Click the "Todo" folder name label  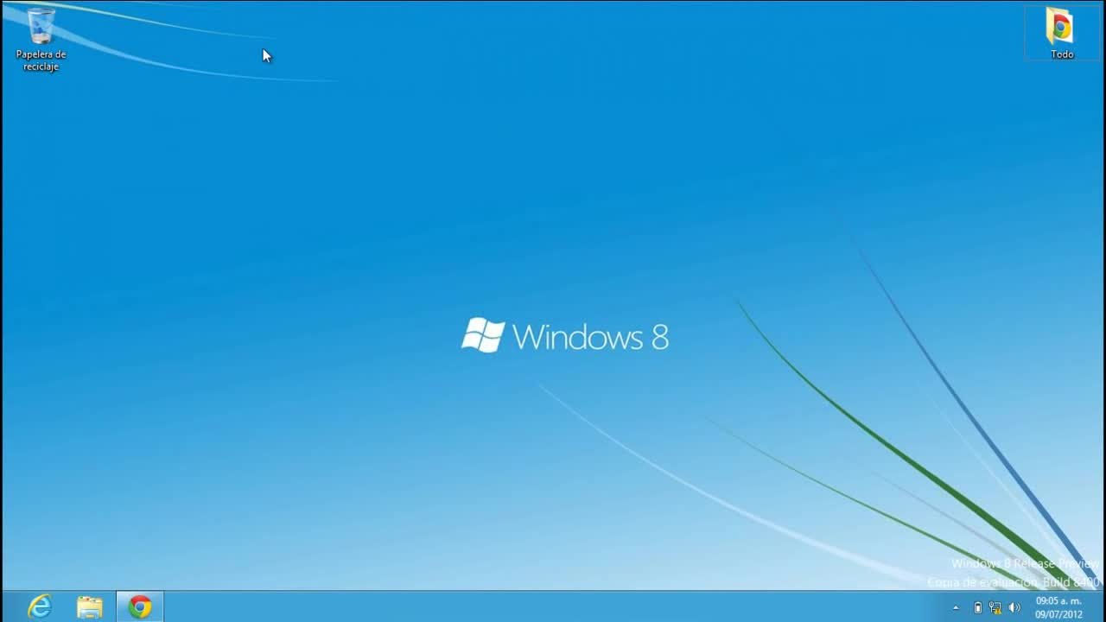(x=1062, y=54)
